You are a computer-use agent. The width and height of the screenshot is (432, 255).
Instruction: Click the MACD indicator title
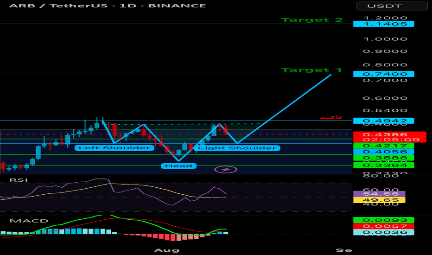coord(29,221)
